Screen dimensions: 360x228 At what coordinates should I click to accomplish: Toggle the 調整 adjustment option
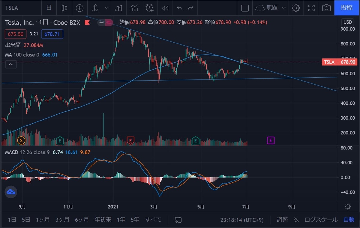click(282, 220)
